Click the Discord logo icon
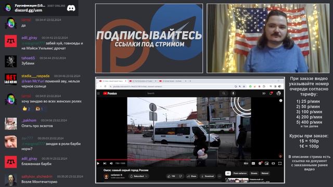Viewport: 333px width, 187px height. point(71,8)
